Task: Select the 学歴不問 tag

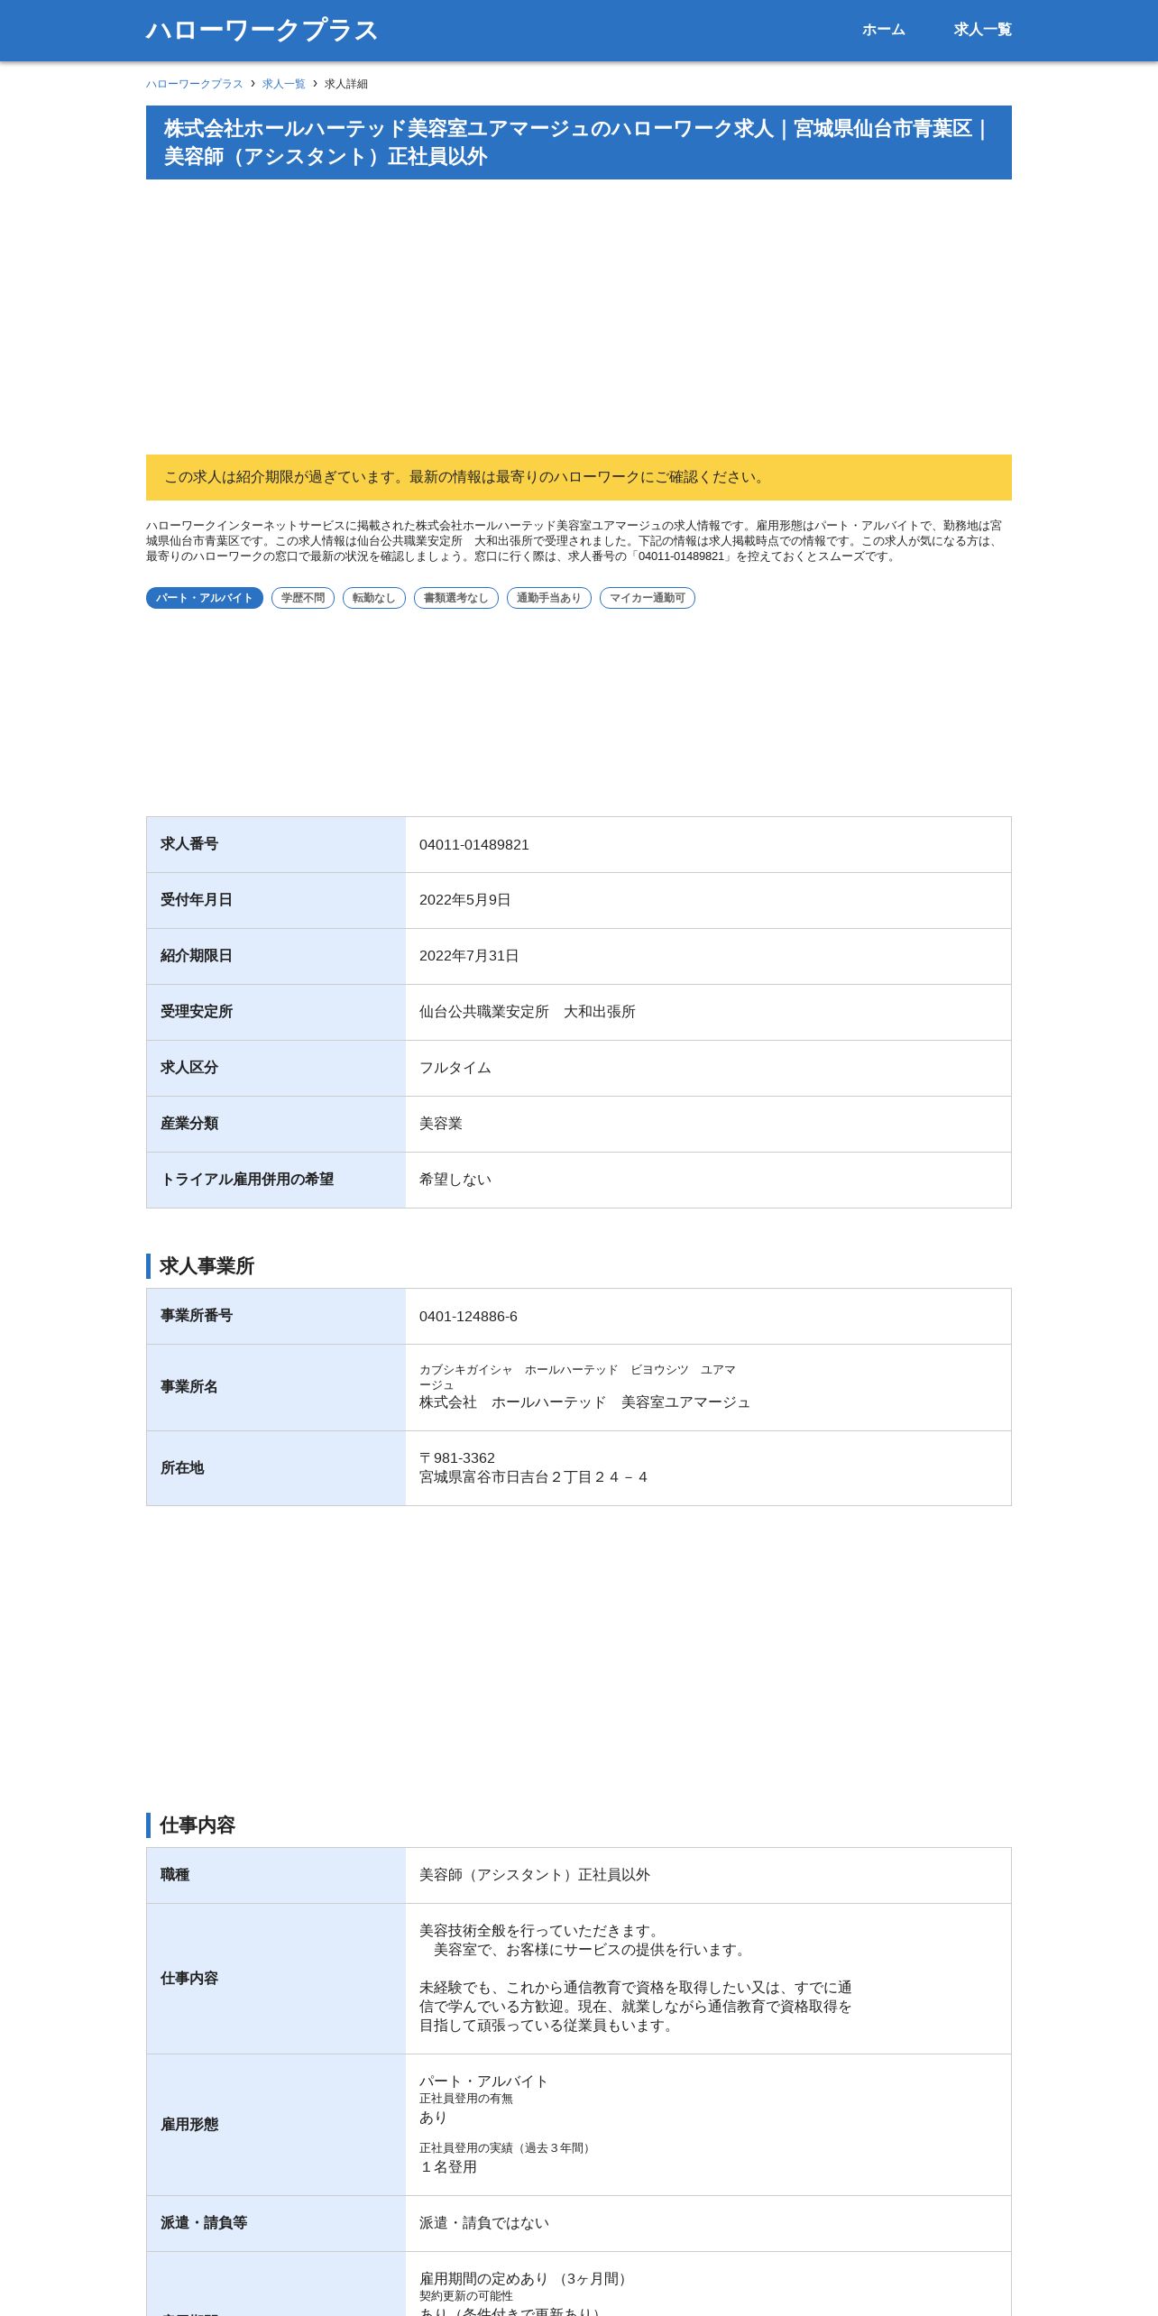Action: (303, 598)
